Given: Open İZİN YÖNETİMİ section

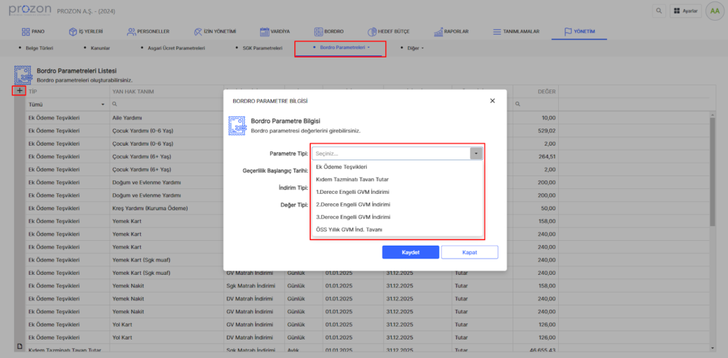Looking at the screenshot, I should 215,32.
